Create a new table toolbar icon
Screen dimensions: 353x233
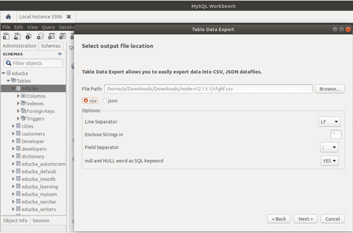coord(52,36)
